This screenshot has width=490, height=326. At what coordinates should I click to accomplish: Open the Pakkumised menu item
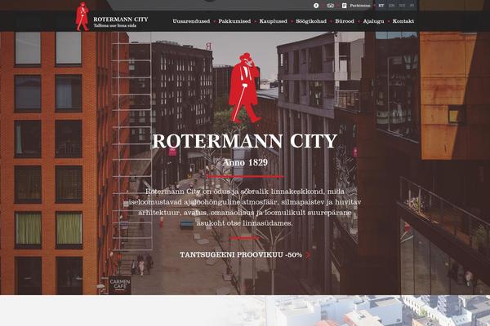(234, 21)
